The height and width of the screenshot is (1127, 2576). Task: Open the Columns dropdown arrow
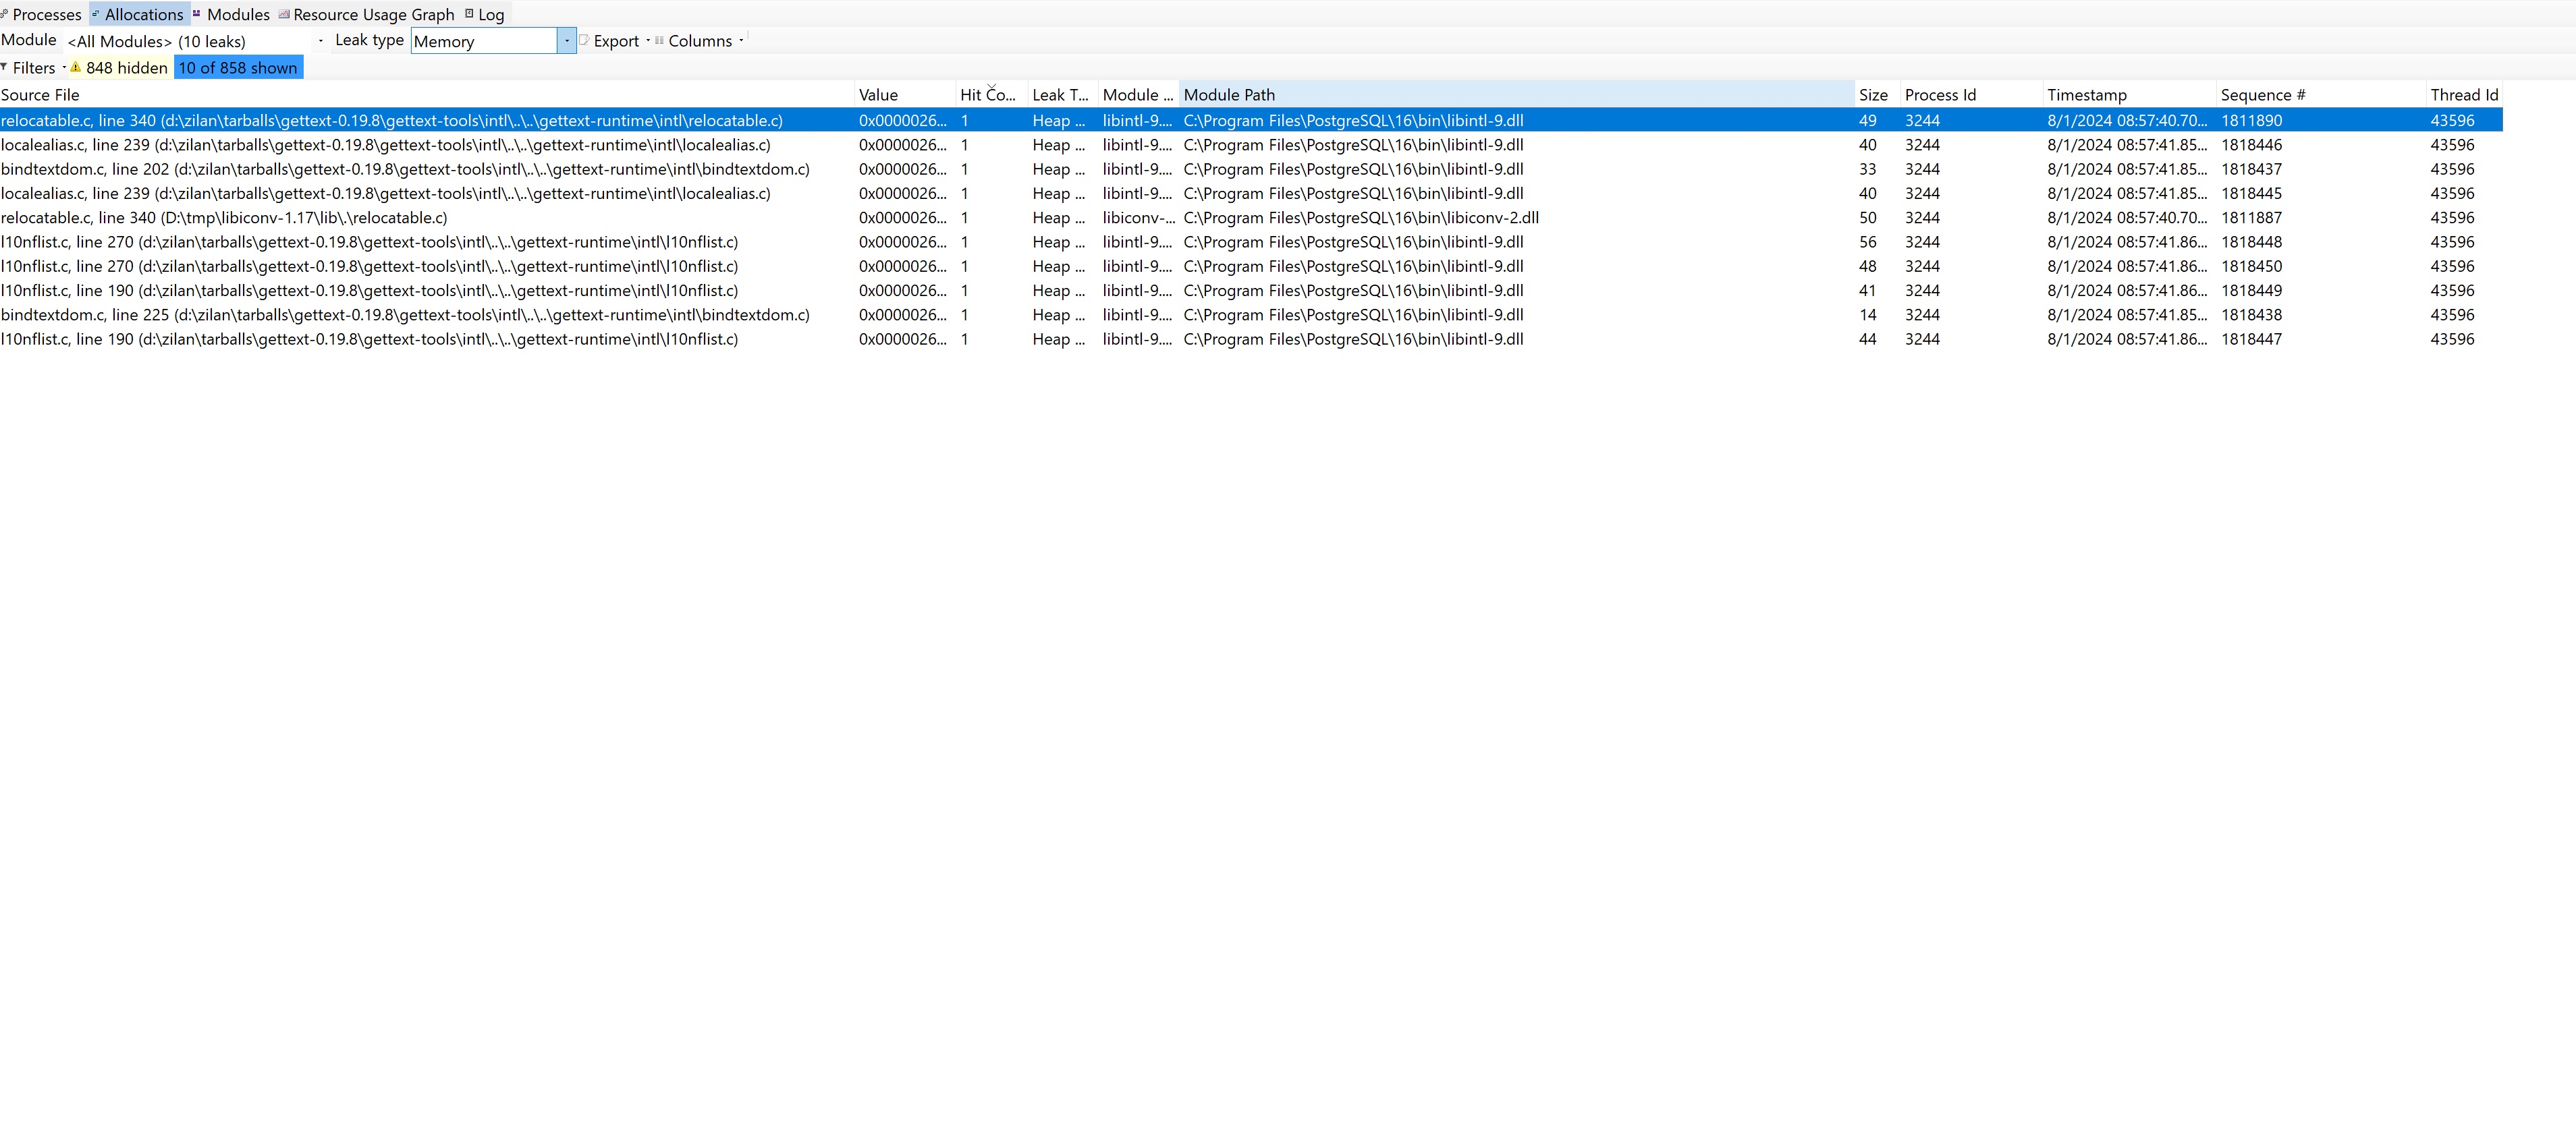point(741,41)
